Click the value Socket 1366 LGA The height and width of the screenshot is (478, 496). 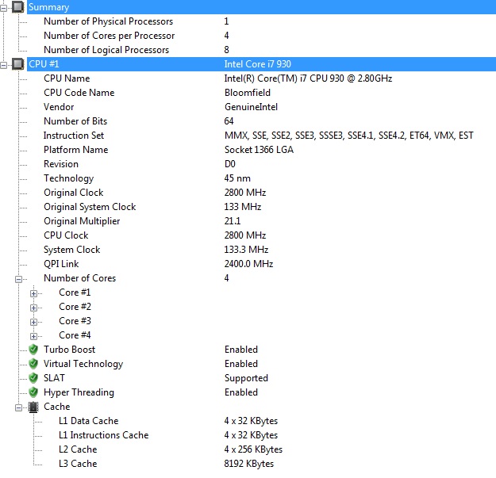tap(259, 150)
